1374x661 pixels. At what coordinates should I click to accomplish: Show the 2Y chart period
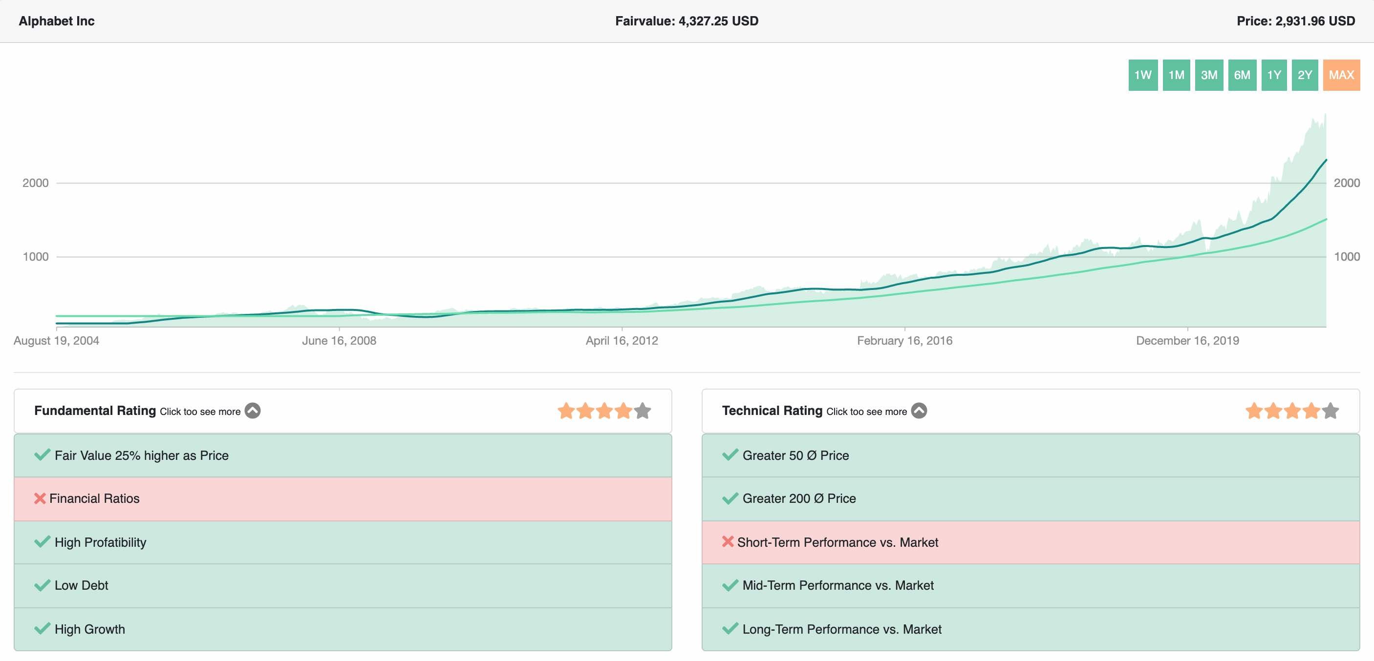[1305, 75]
